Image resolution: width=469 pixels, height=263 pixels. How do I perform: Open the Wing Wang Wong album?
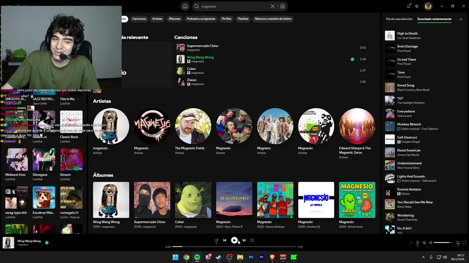coord(111,205)
